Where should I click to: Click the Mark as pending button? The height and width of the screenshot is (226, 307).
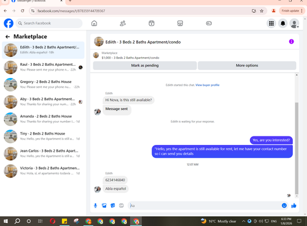[x=145, y=66]
